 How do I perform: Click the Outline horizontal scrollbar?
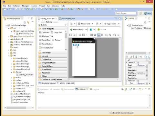pos(138,53)
